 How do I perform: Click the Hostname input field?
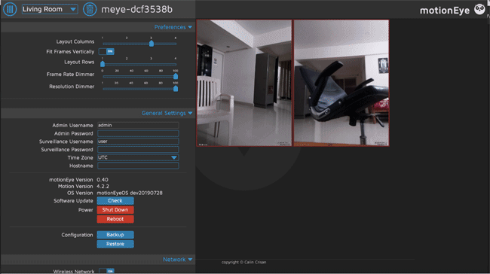pyautogui.click(x=138, y=166)
